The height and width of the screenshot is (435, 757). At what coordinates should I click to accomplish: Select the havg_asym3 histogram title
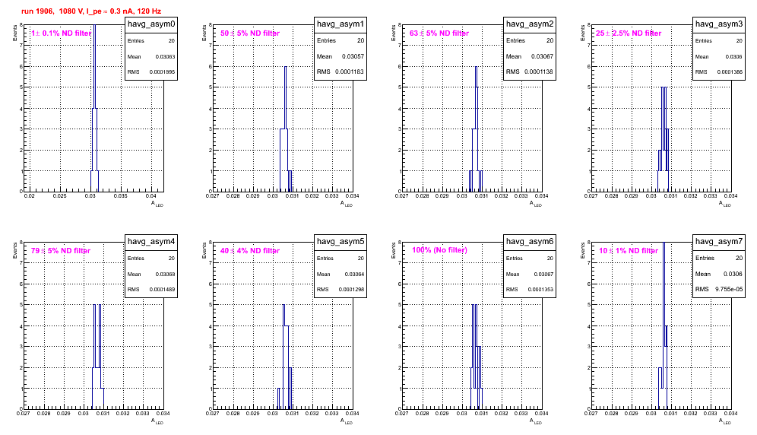(x=719, y=24)
